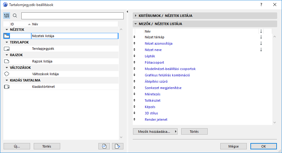Expand the Kritériumok / Nézetek listája panel
Image resolution: width=282 pixels, height=153 pixels.
(136, 16)
